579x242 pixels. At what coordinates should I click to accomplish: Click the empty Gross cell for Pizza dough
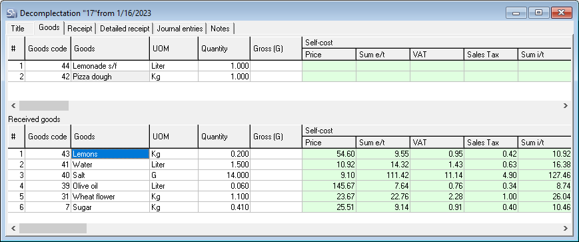tap(277, 77)
